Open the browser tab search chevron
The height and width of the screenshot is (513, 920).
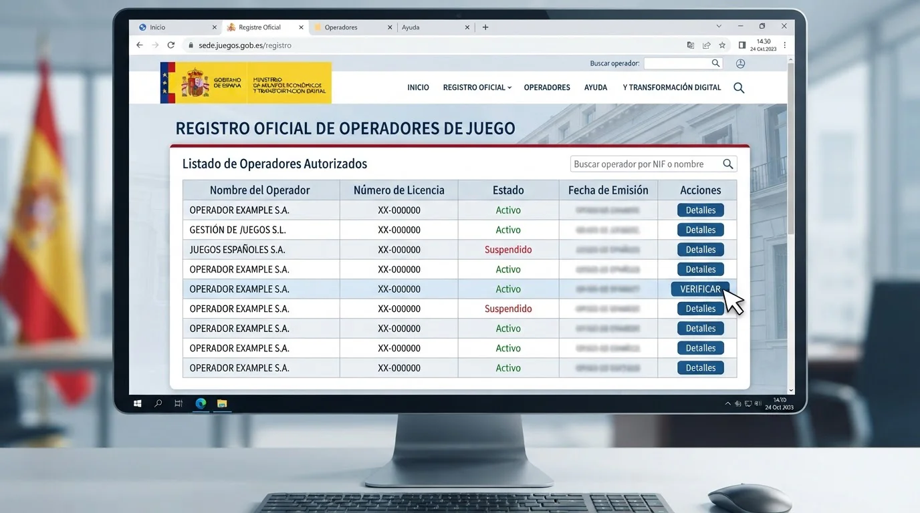coord(719,27)
